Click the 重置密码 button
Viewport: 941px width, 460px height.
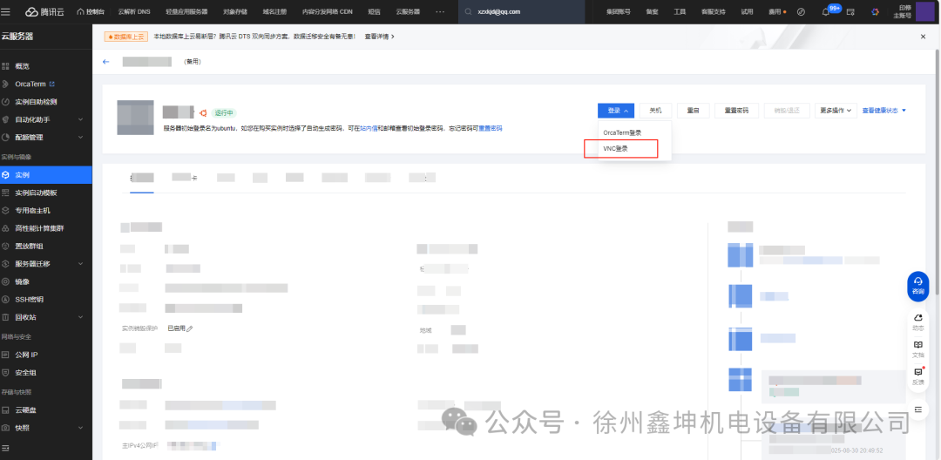[735, 111]
